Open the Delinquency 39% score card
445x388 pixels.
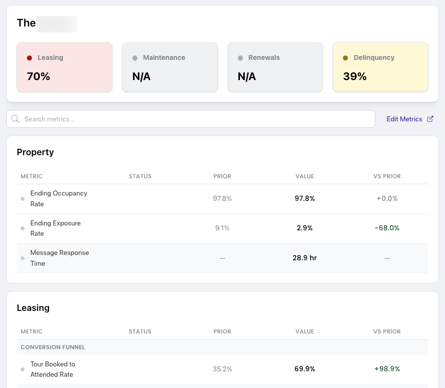point(381,67)
